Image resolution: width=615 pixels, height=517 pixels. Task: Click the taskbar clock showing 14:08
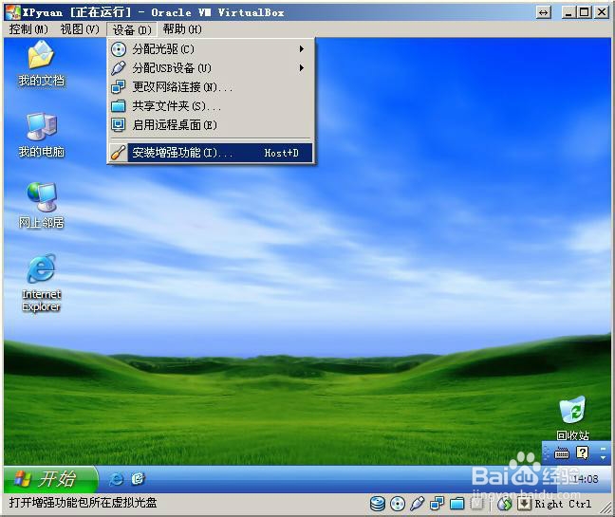click(586, 479)
